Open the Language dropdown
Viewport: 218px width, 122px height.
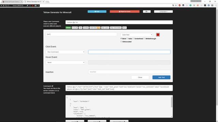pos(163,12)
